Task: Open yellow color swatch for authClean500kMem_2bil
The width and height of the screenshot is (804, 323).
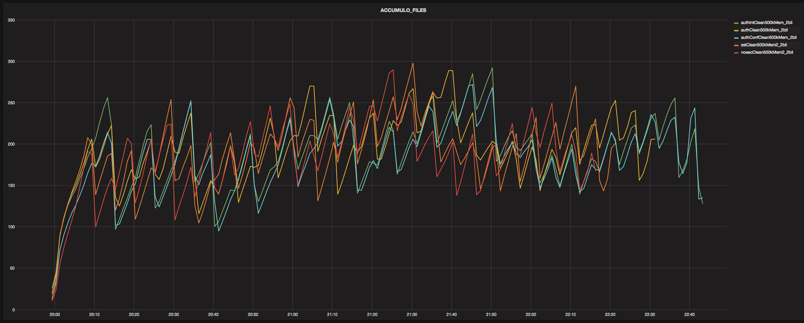Action: pyautogui.click(x=736, y=30)
